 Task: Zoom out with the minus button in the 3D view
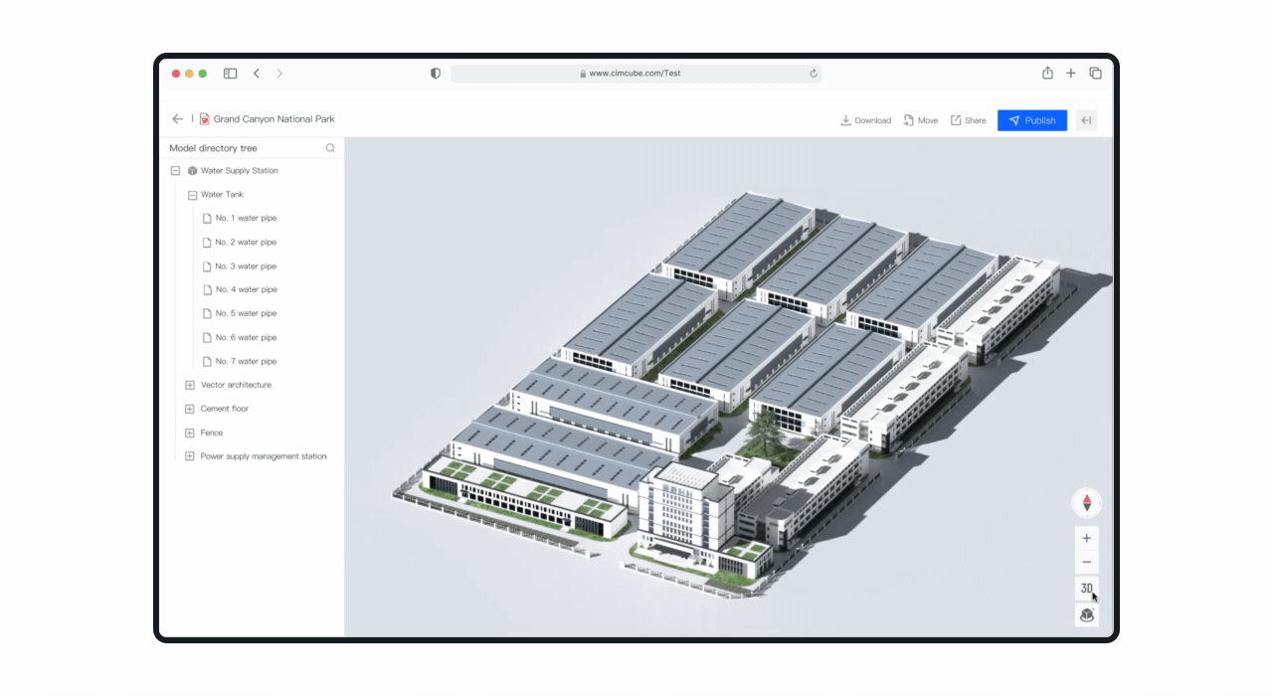[x=1086, y=563]
